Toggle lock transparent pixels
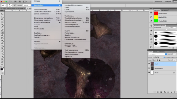177x99 pixels. coord(153,60)
